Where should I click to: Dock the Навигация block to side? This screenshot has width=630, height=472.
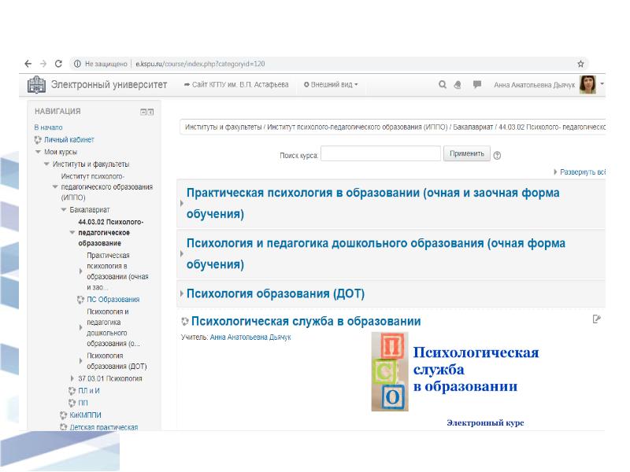(x=150, y=112)
